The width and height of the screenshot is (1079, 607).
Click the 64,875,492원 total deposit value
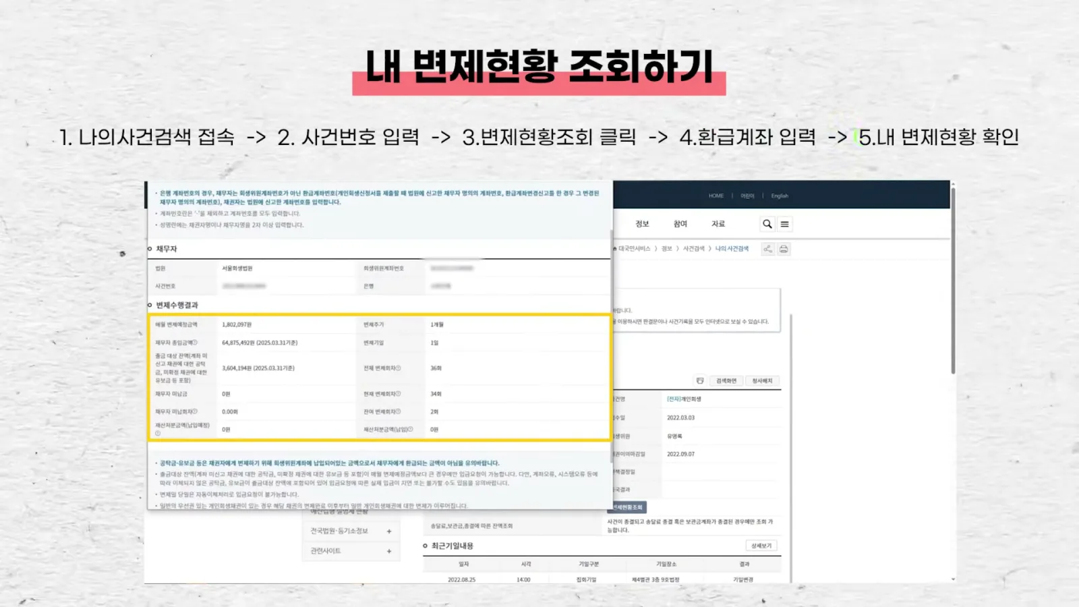click(260, 343)
